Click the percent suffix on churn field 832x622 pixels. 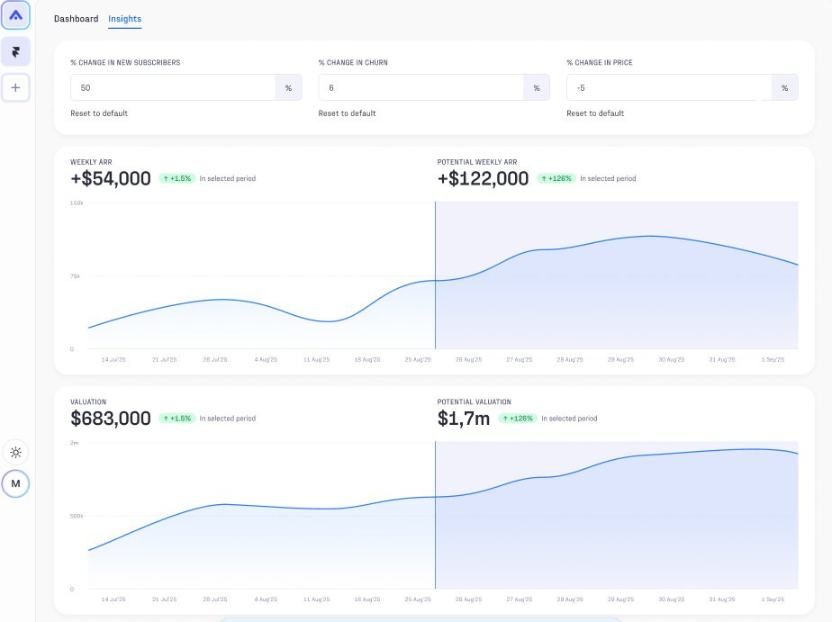point(537,87)
